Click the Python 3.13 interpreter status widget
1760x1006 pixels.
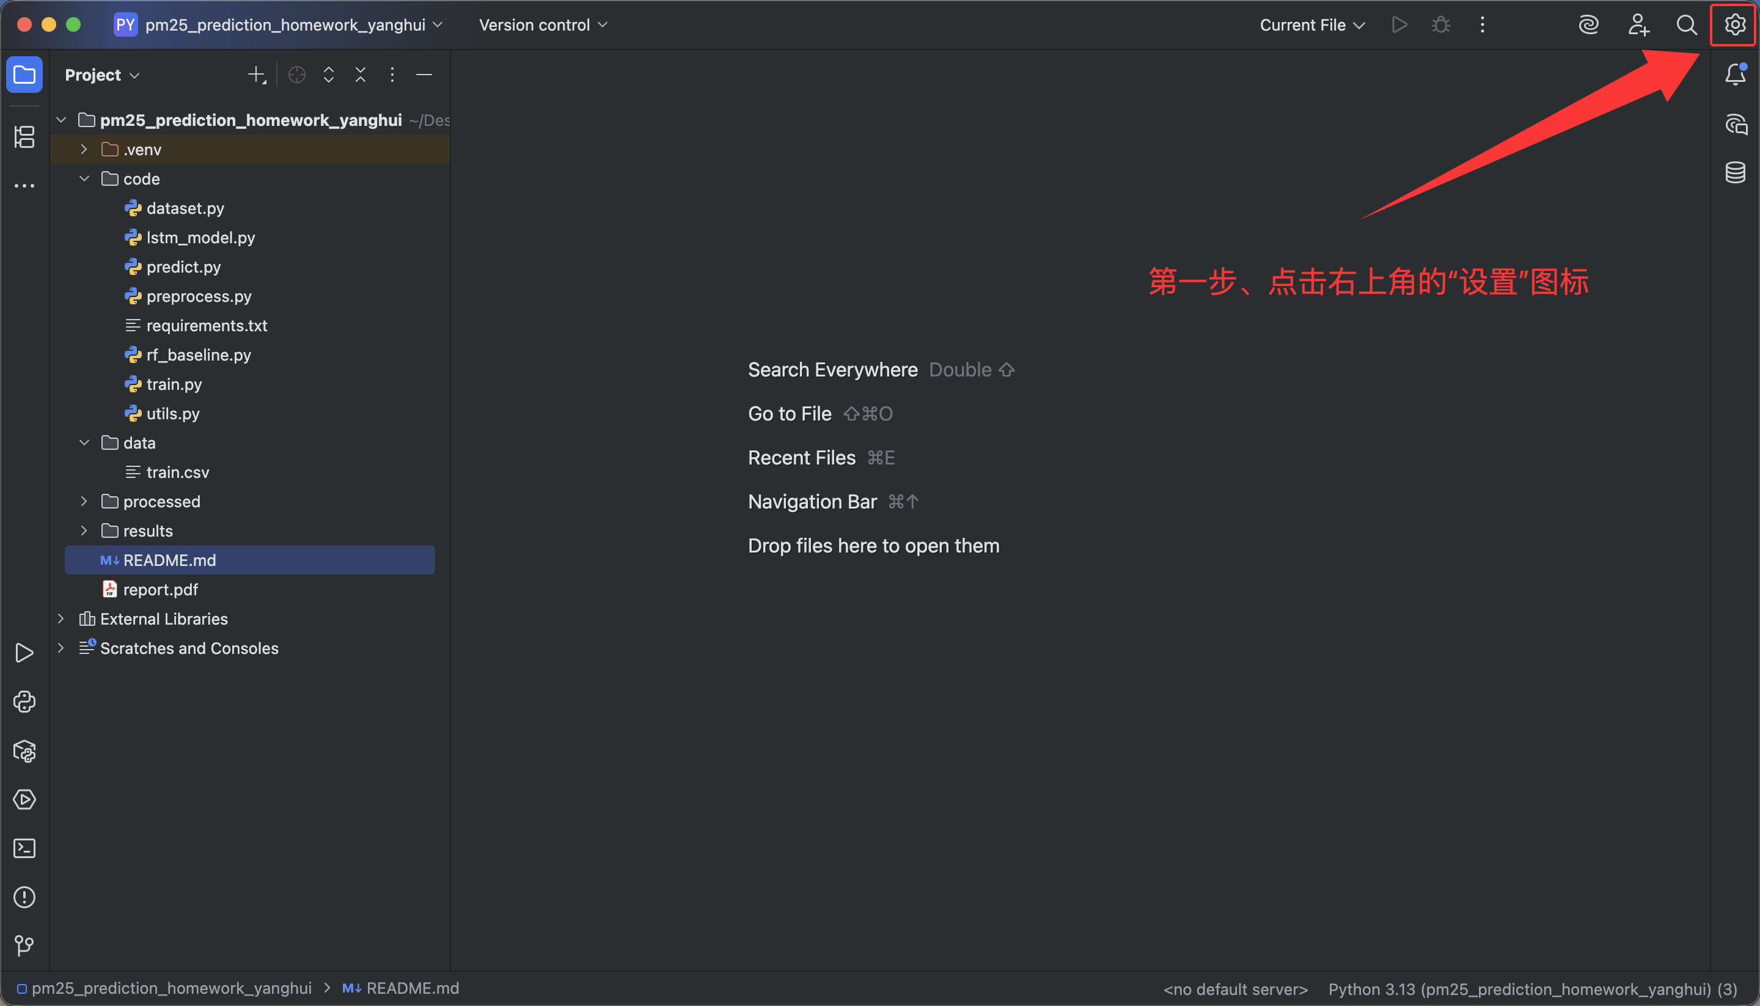[x=1532, y=989]
